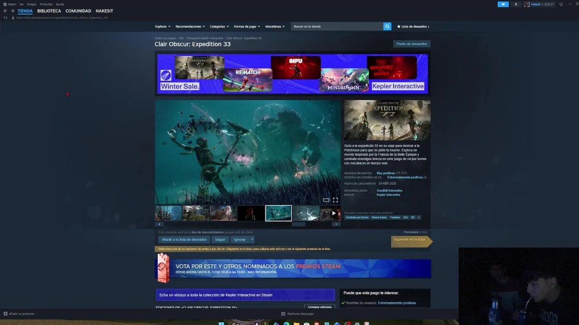
Task: Click the Comparar ediciones button
Action: click(x=320, y=307)
